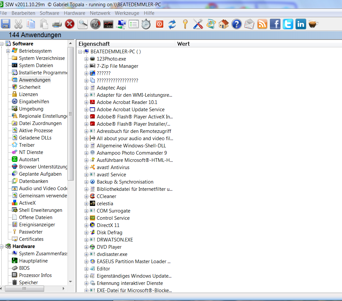This screenshot has width=342, height=301.
Task: Click the Save floppy disk toolbar icon
Action: point(6,24)
